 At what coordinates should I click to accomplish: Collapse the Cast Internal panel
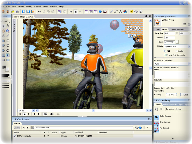point(16,119)
